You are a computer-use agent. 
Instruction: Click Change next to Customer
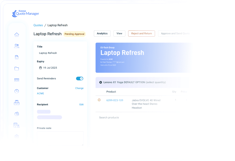click(x=79, y=88)
